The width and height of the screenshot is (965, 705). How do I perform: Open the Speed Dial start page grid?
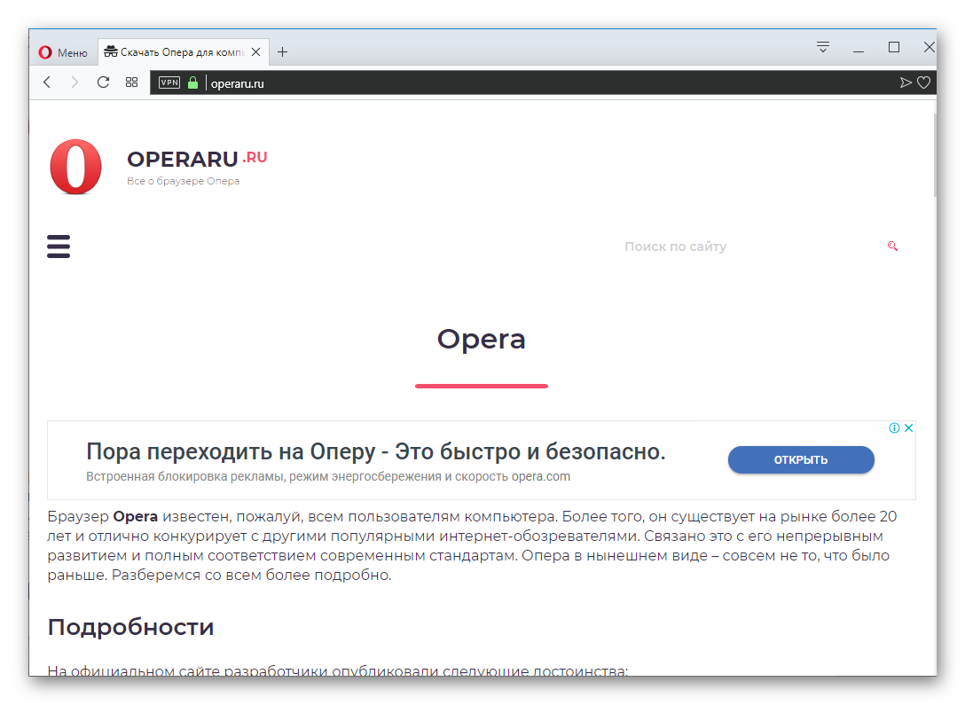[x=131, y=82]
